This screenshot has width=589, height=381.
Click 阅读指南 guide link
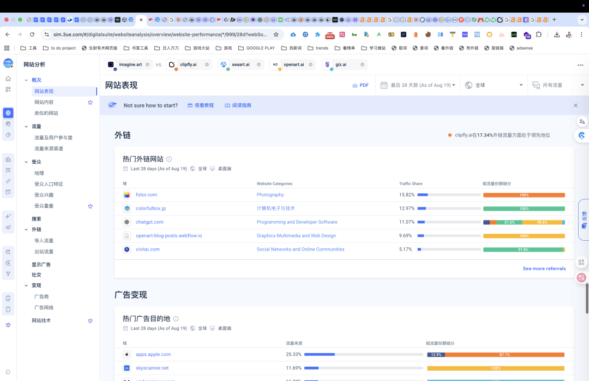tap(238, 105)
